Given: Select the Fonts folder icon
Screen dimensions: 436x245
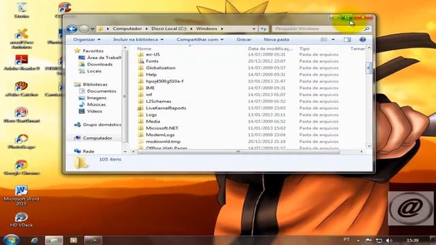Looking at the screenshot, I should (x=141, y=61).
